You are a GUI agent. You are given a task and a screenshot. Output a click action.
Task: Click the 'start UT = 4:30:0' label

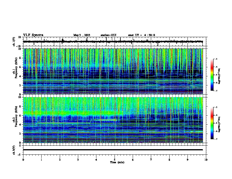(141, 35)
